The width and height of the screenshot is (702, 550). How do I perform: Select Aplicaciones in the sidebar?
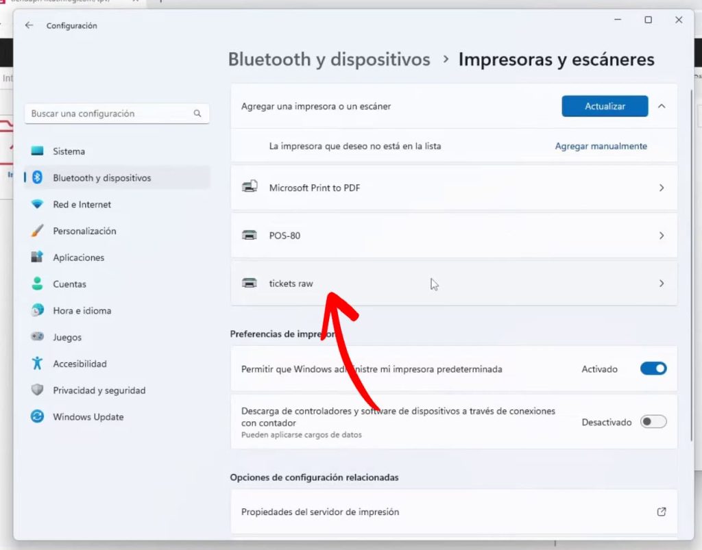pyautogui.click(x=78, y=258)
